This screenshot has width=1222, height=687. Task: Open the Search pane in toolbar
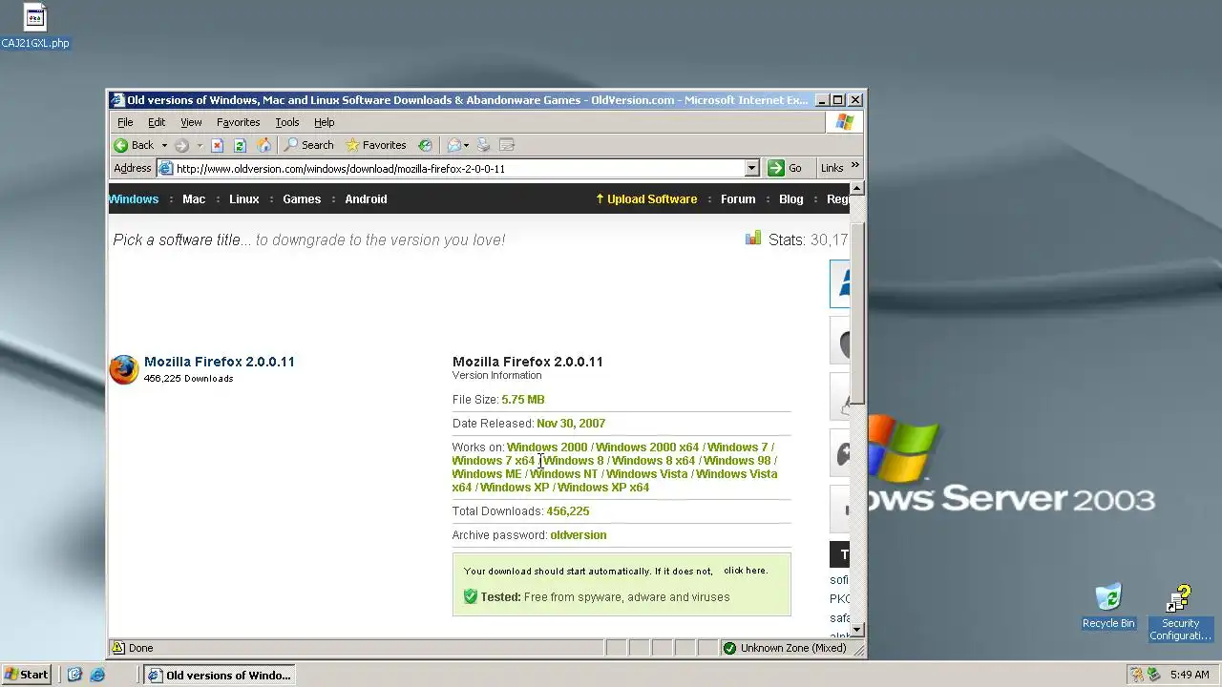308,145
